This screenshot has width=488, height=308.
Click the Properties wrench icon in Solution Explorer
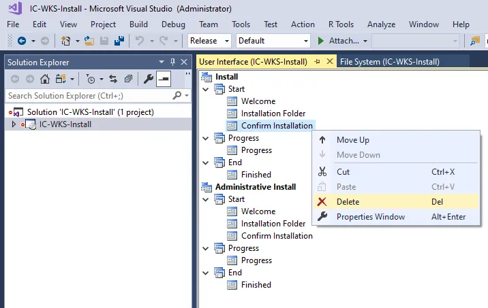click(148, 79)
